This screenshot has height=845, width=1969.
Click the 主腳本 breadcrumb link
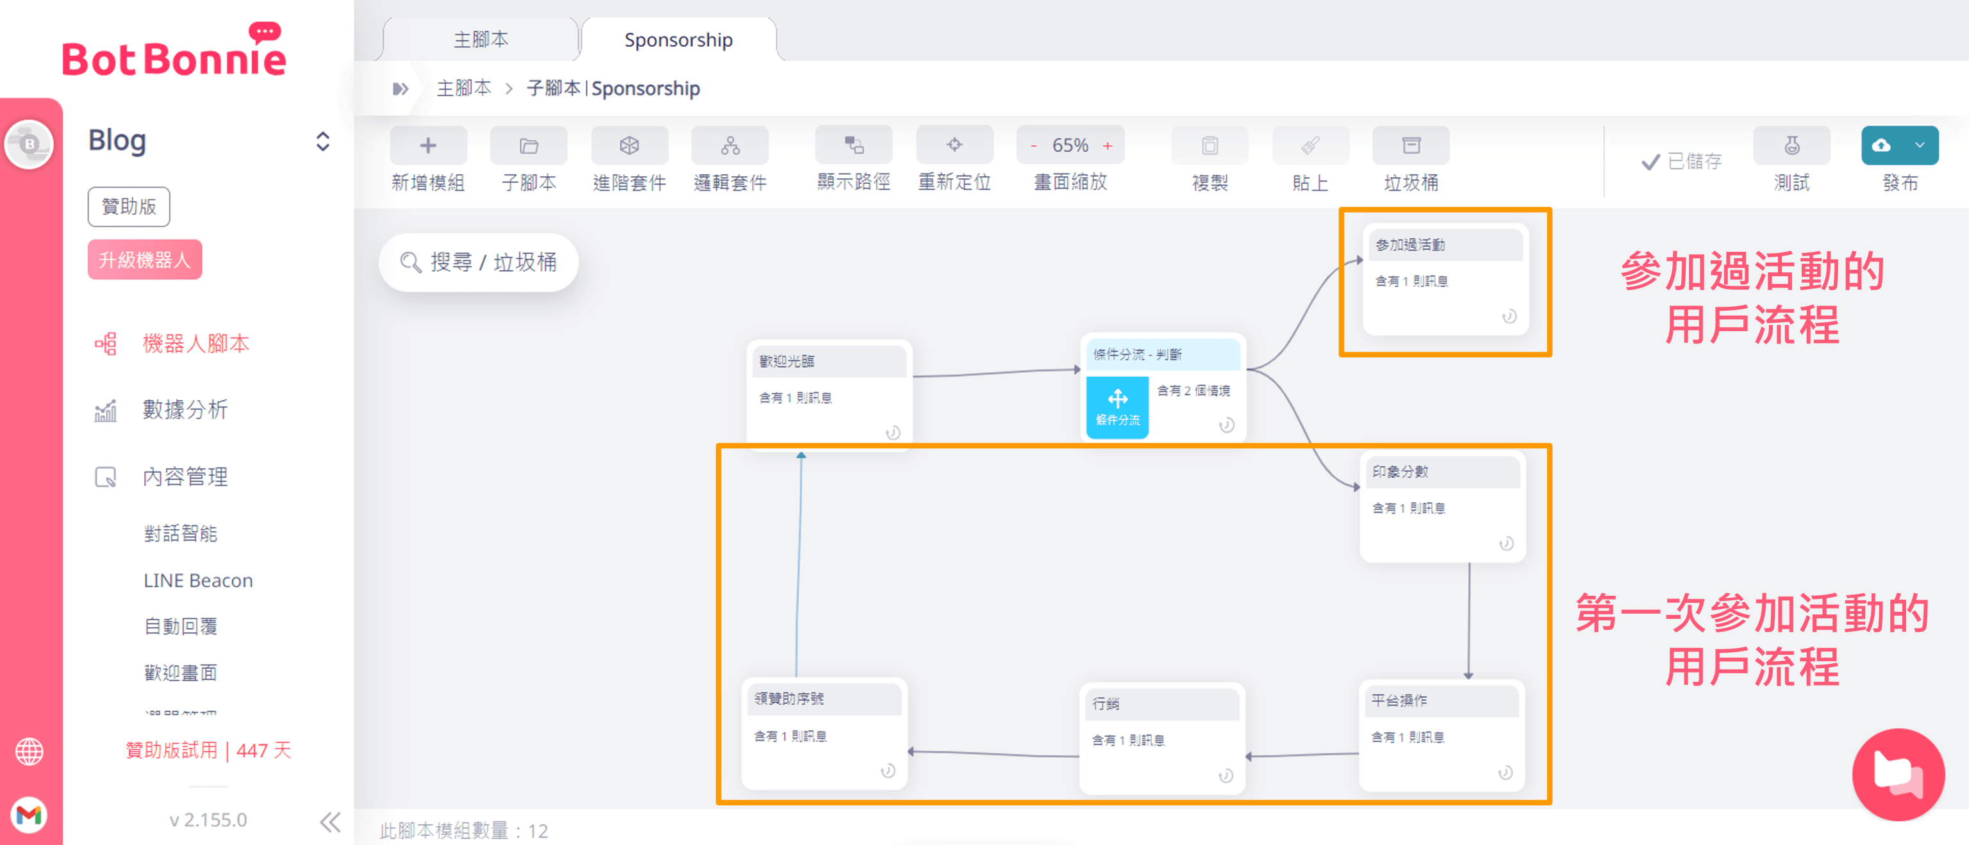(x=463, y=88)
